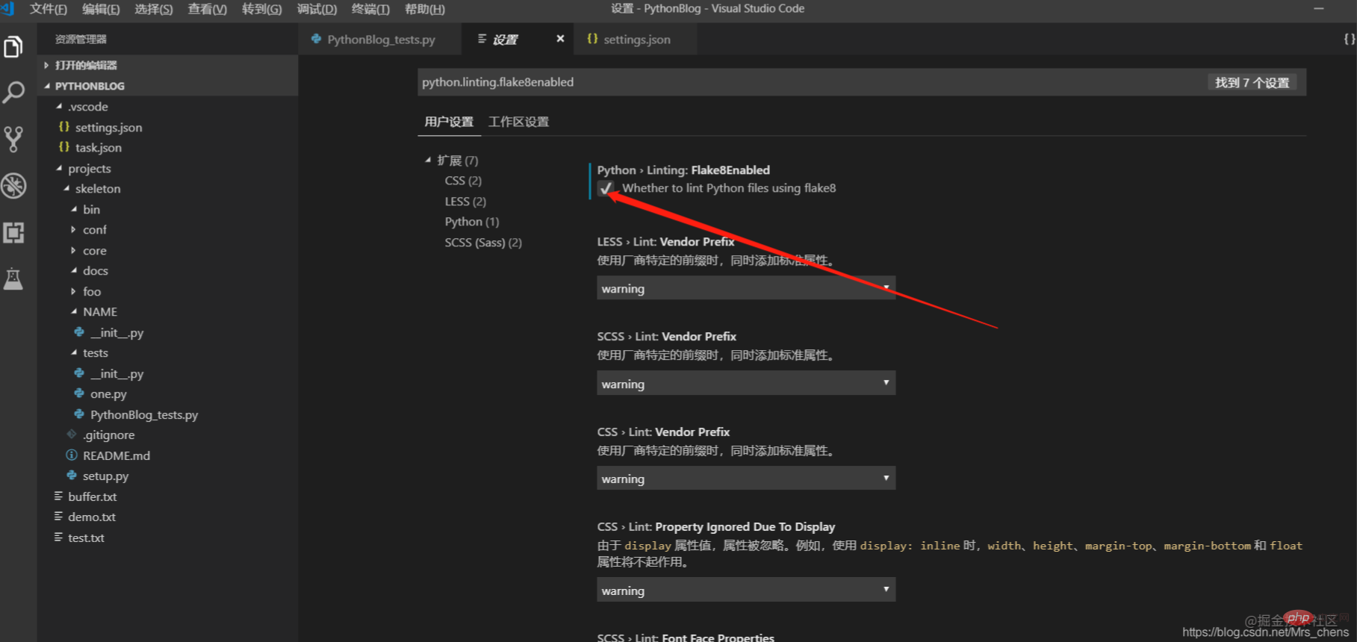Click the Python icon beside setup.py
This screenshot has width=1357, height=642.
tap(72, 476)
